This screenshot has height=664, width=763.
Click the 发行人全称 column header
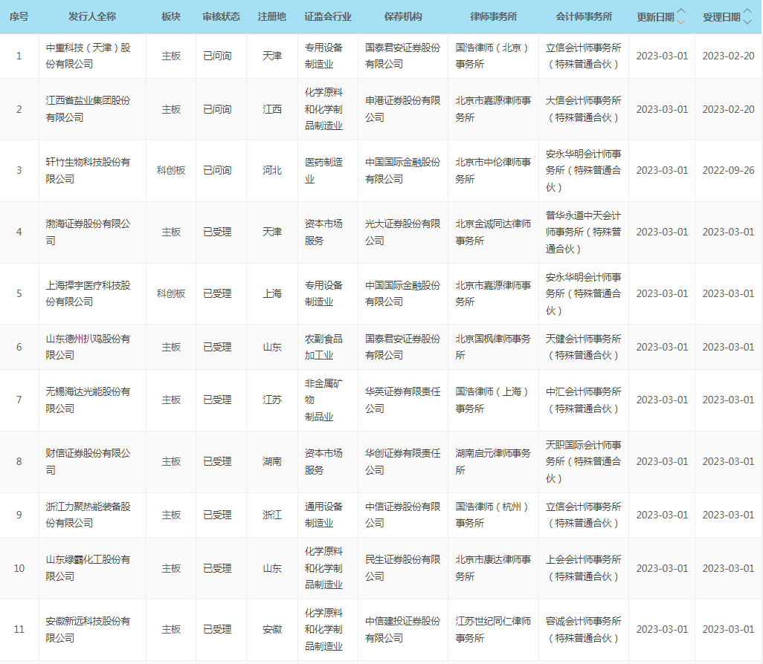(x=92, y=16)
